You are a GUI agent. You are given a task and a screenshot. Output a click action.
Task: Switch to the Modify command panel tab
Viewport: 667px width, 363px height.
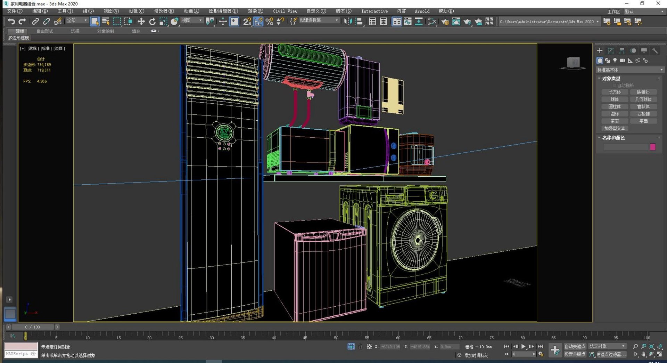pos(611,51)
